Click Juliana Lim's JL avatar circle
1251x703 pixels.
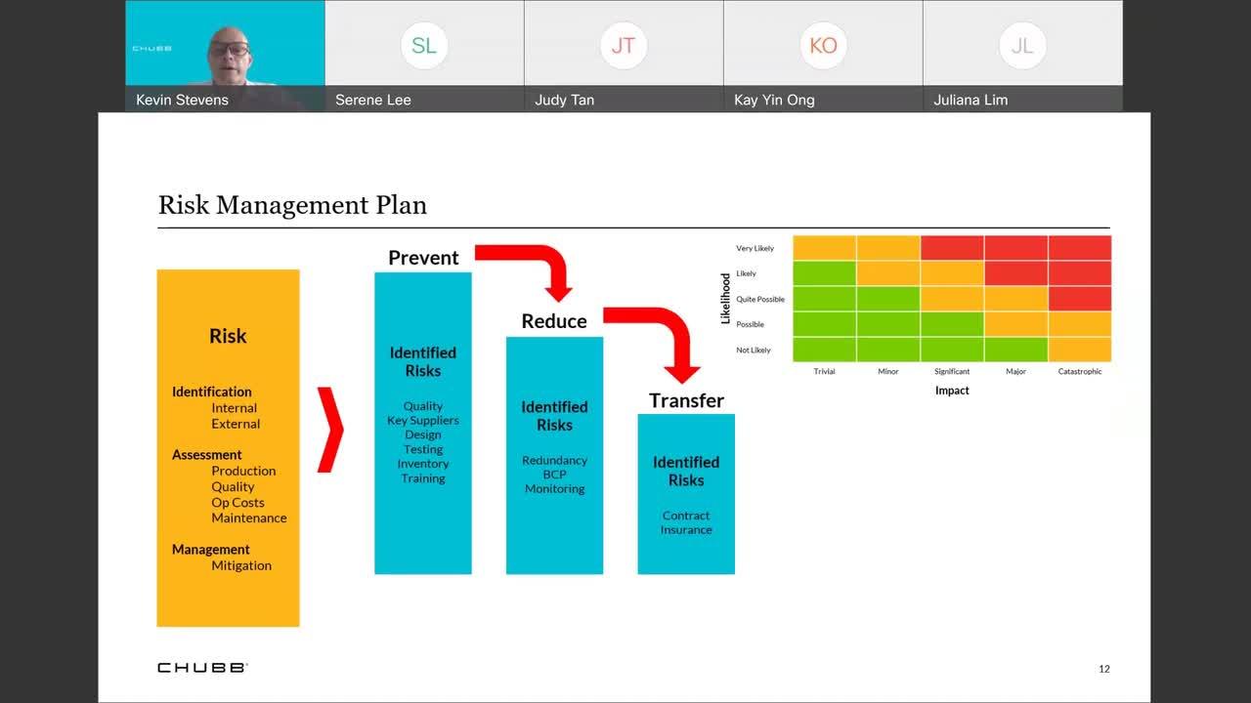pos(1022,45)
